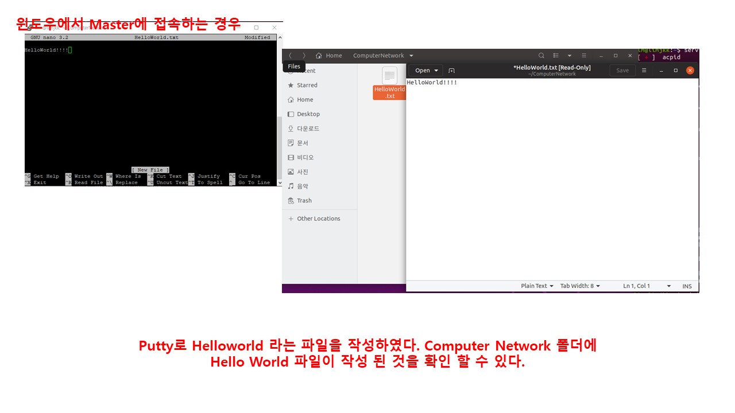
Task: Click 'Cur Pos' shortcut text in nano
Action: coord(249,176)
